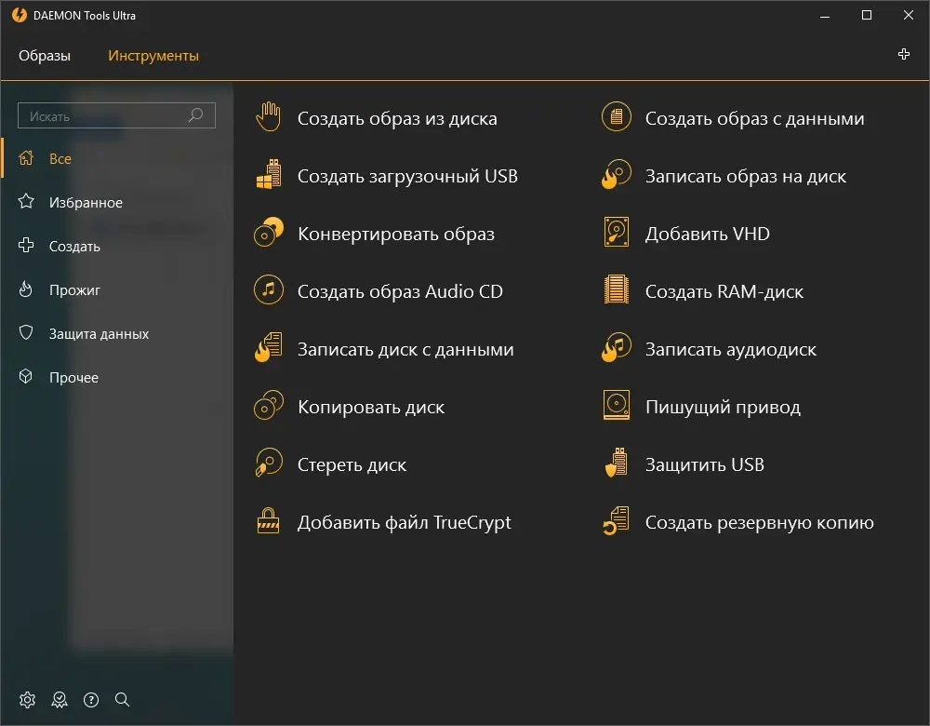930x726 pixels.
Task: Click the 'Создать образ из диска' hand icon
Action: point(269,118)
